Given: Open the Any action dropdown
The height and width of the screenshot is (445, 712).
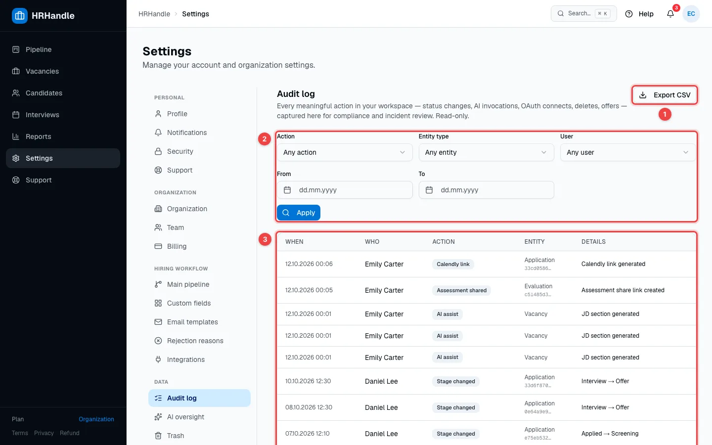Looking at the screenshot, I should [345, 152].
